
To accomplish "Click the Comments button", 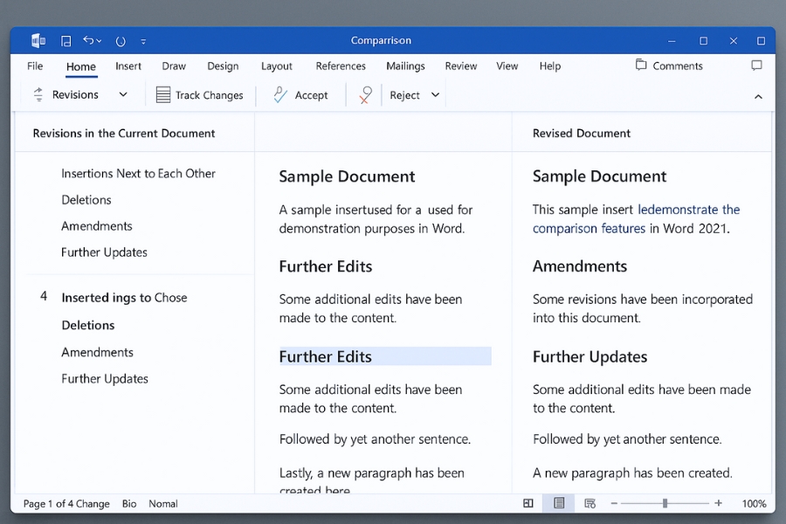I will click(669, 66).
